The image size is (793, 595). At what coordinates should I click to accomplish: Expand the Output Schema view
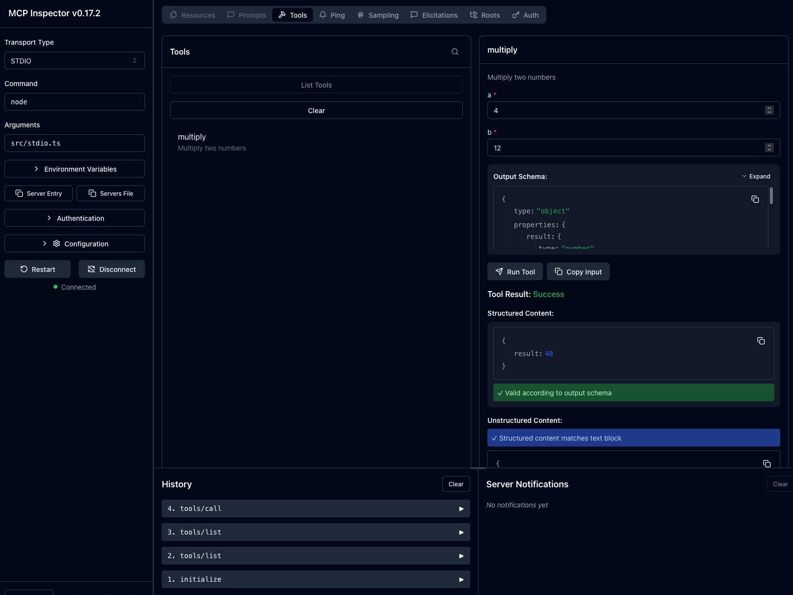(x=757, y=176)
